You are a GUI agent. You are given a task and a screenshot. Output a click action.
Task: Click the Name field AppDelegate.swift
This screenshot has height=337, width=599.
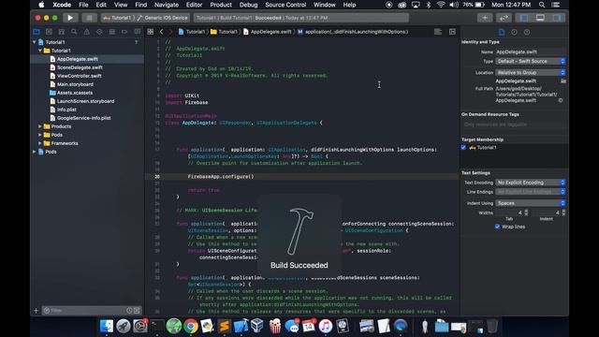coord(531,51)
